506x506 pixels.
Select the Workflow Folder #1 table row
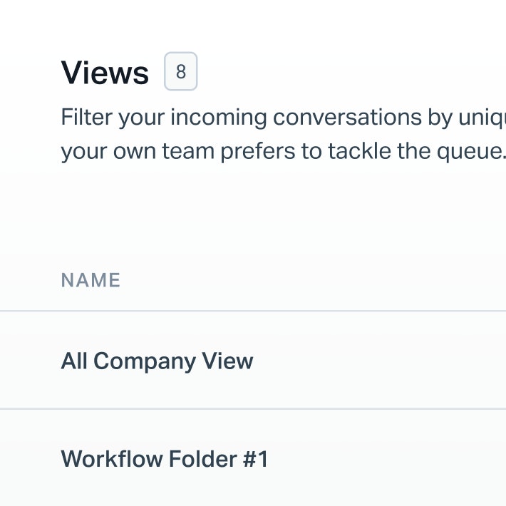(356, 459)
